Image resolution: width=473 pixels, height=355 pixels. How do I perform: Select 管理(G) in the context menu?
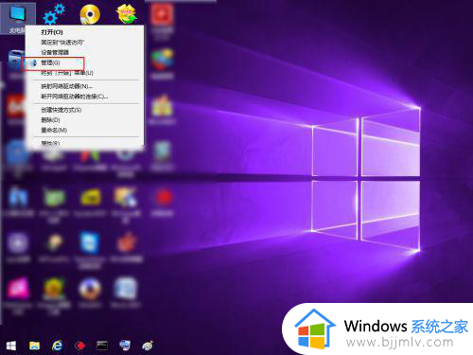(x=50, y=62)
